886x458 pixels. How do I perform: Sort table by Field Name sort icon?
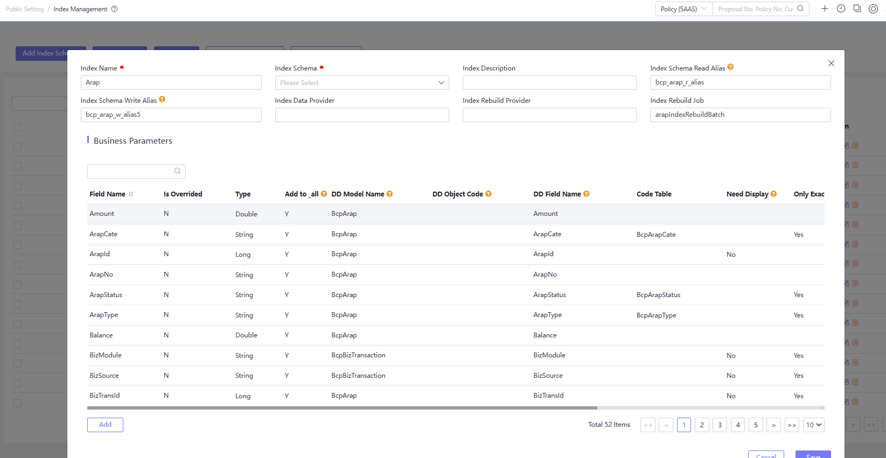click(131, 194)
